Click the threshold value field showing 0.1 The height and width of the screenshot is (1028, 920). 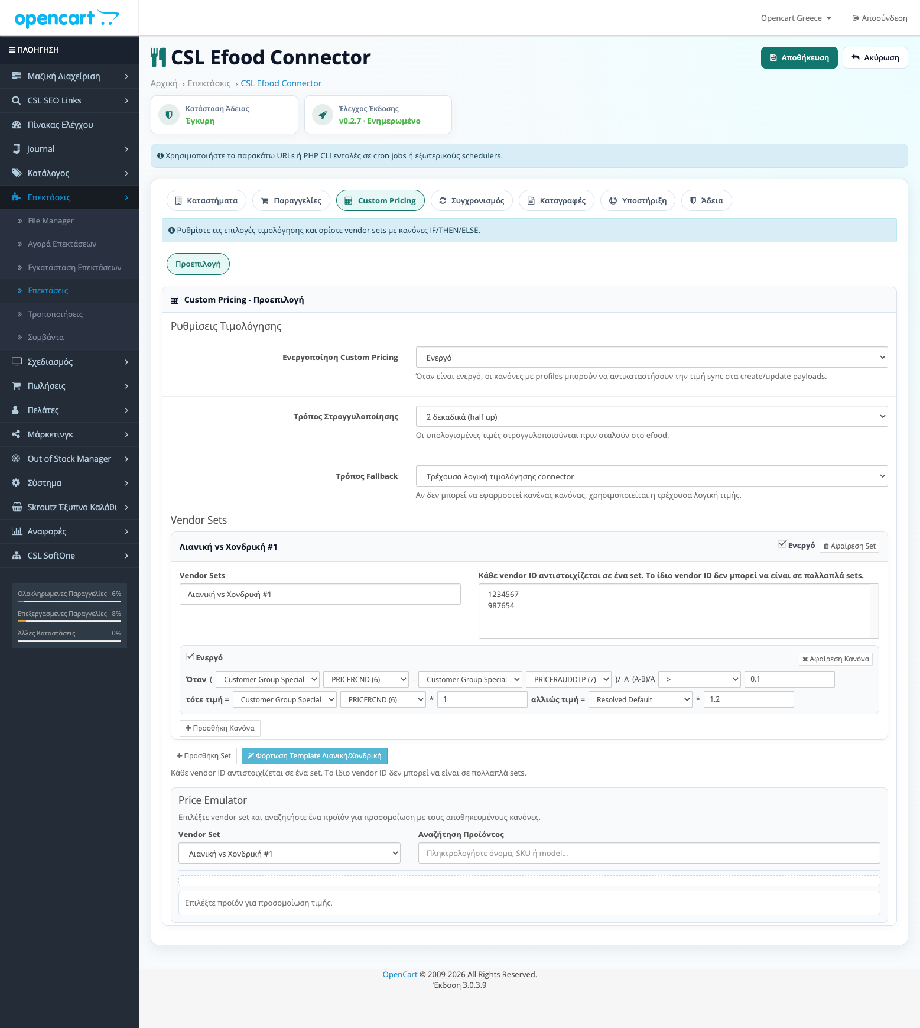click(789, 680)
